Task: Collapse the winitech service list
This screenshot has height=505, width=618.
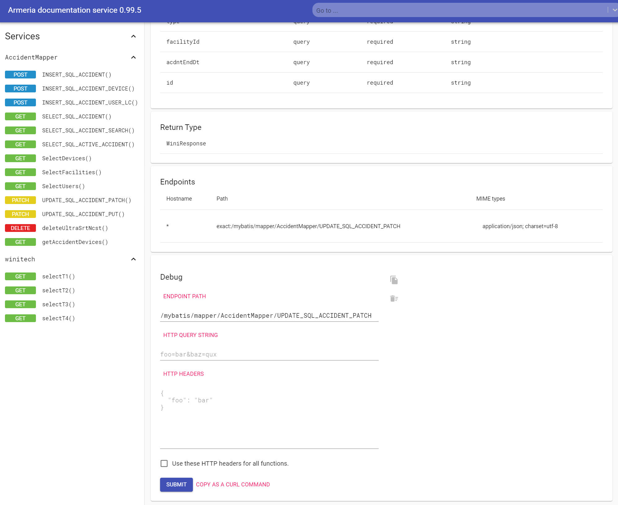Action: point(133,259)
